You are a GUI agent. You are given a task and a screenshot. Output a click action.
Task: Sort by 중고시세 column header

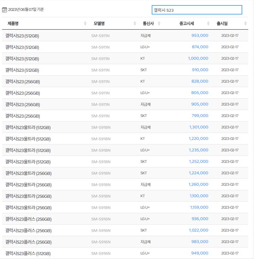click(x=186, y=24)
